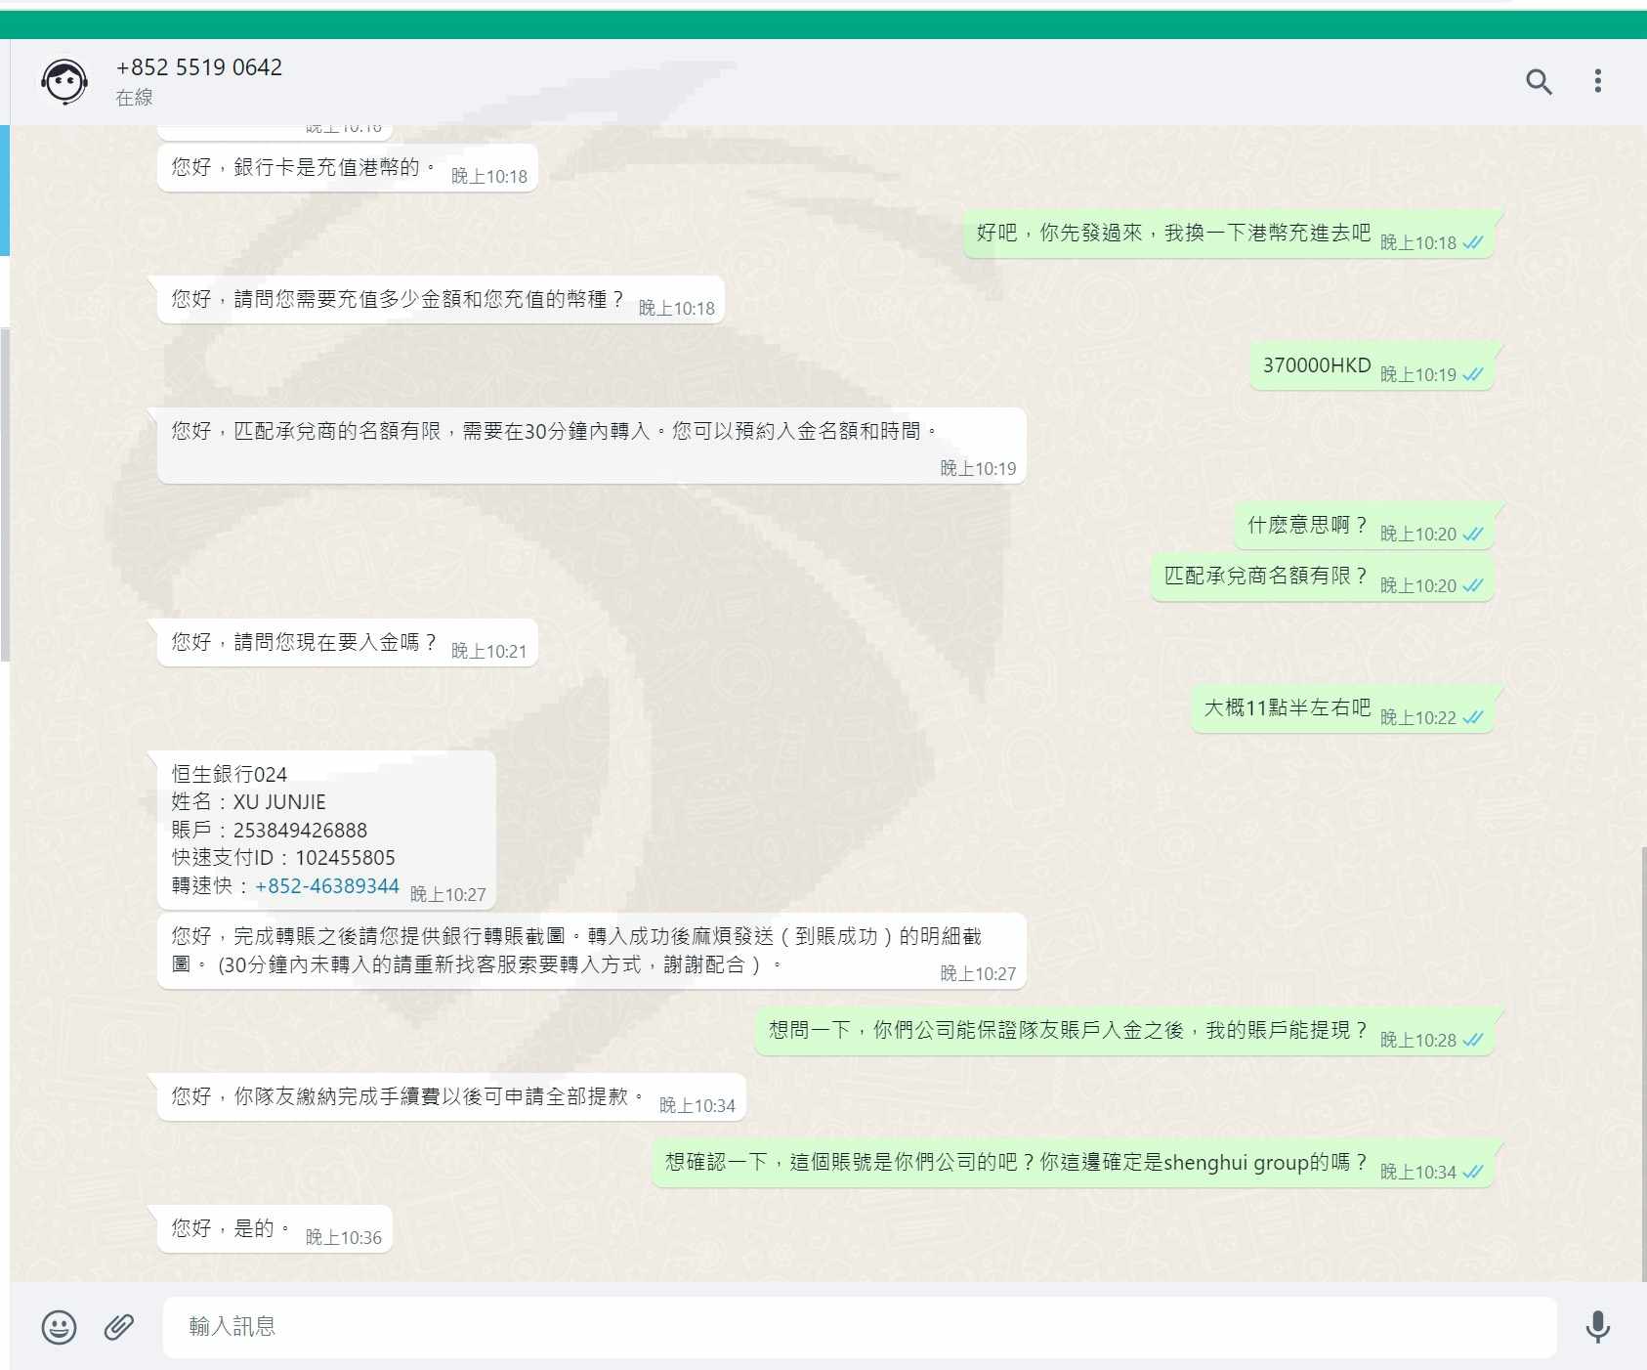This screenshot has height=1370, width=1647.
Task: Click timestamp 晚上10:36 on last message
Action: click(344, 1238)
